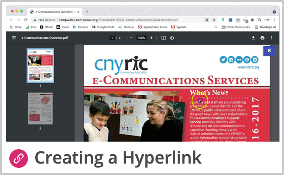Click the cnyric logo in the document
This screenshot has width=284, height=175.
click(x=121, y=65)
